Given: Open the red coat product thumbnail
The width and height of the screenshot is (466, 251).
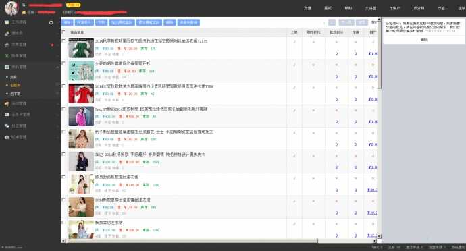Looking at the screenshot, I should [81, 93].
